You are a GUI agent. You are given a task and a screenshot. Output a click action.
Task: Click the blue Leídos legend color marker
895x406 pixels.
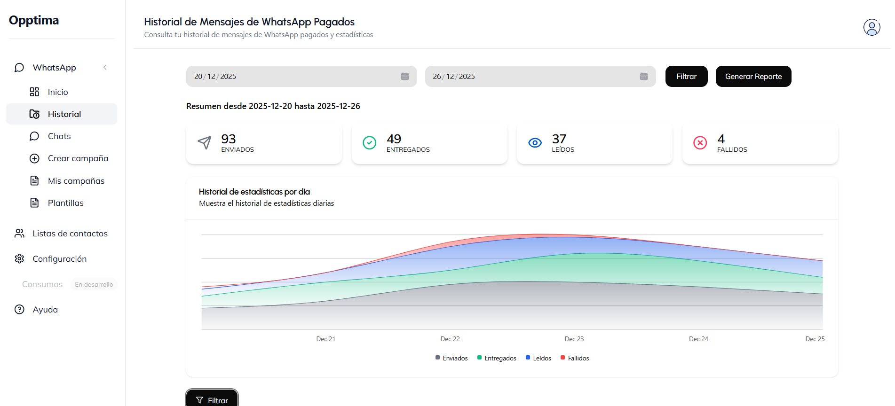[528, 358]
